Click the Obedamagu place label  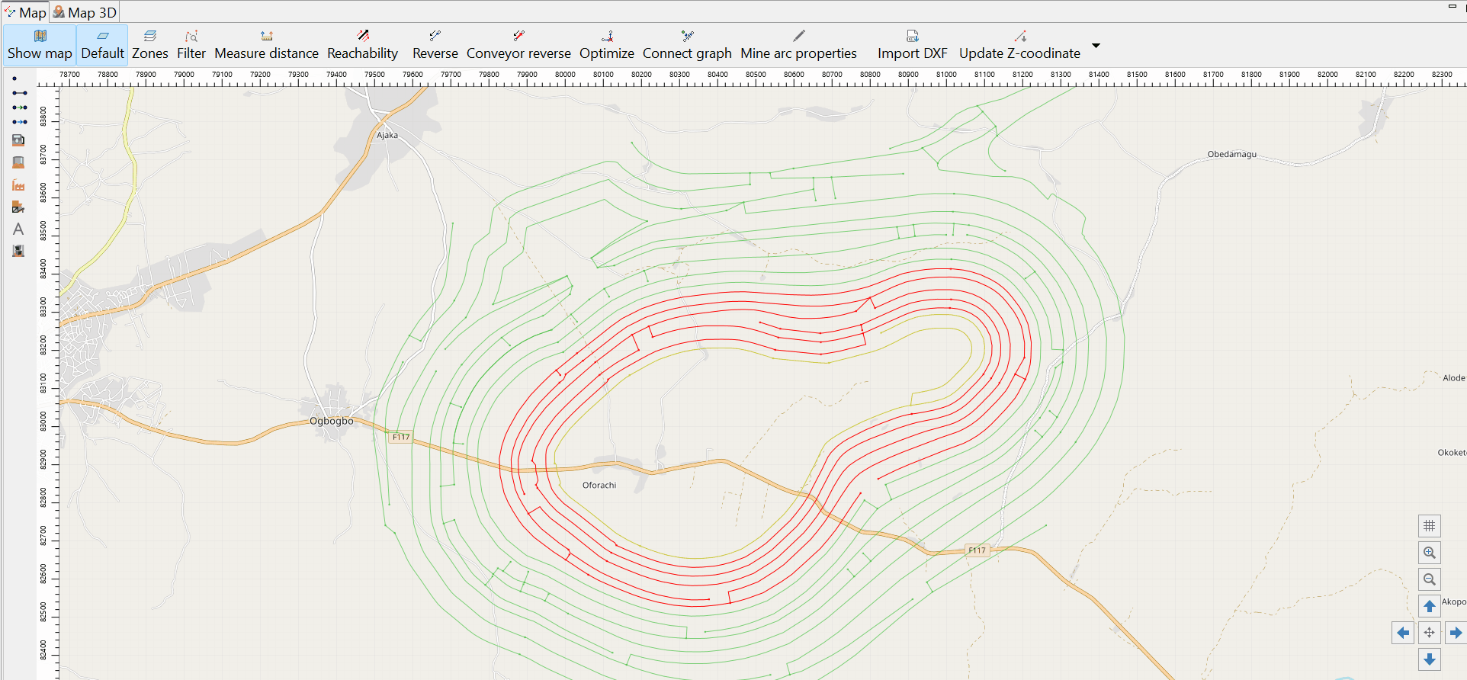click(1232, 154)
